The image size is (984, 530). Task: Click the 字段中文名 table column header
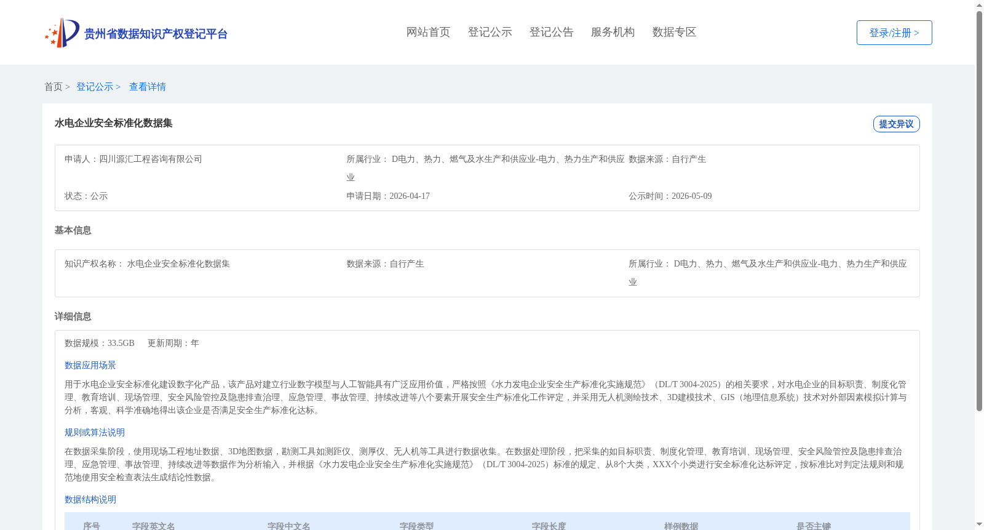tap(289, 526)
